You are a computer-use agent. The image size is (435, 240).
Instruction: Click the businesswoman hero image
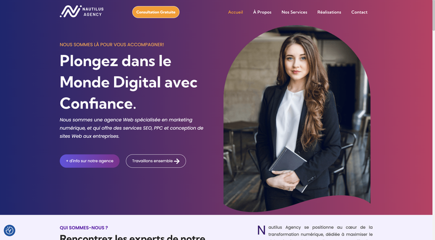297,119
